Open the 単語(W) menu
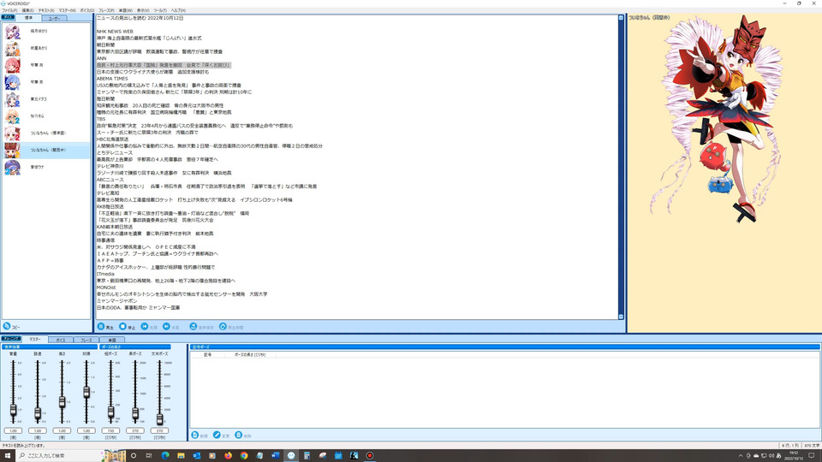The image size is (822, 462). (126, 10)
